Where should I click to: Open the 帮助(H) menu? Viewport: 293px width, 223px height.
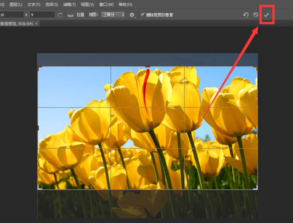pos(126,4)
